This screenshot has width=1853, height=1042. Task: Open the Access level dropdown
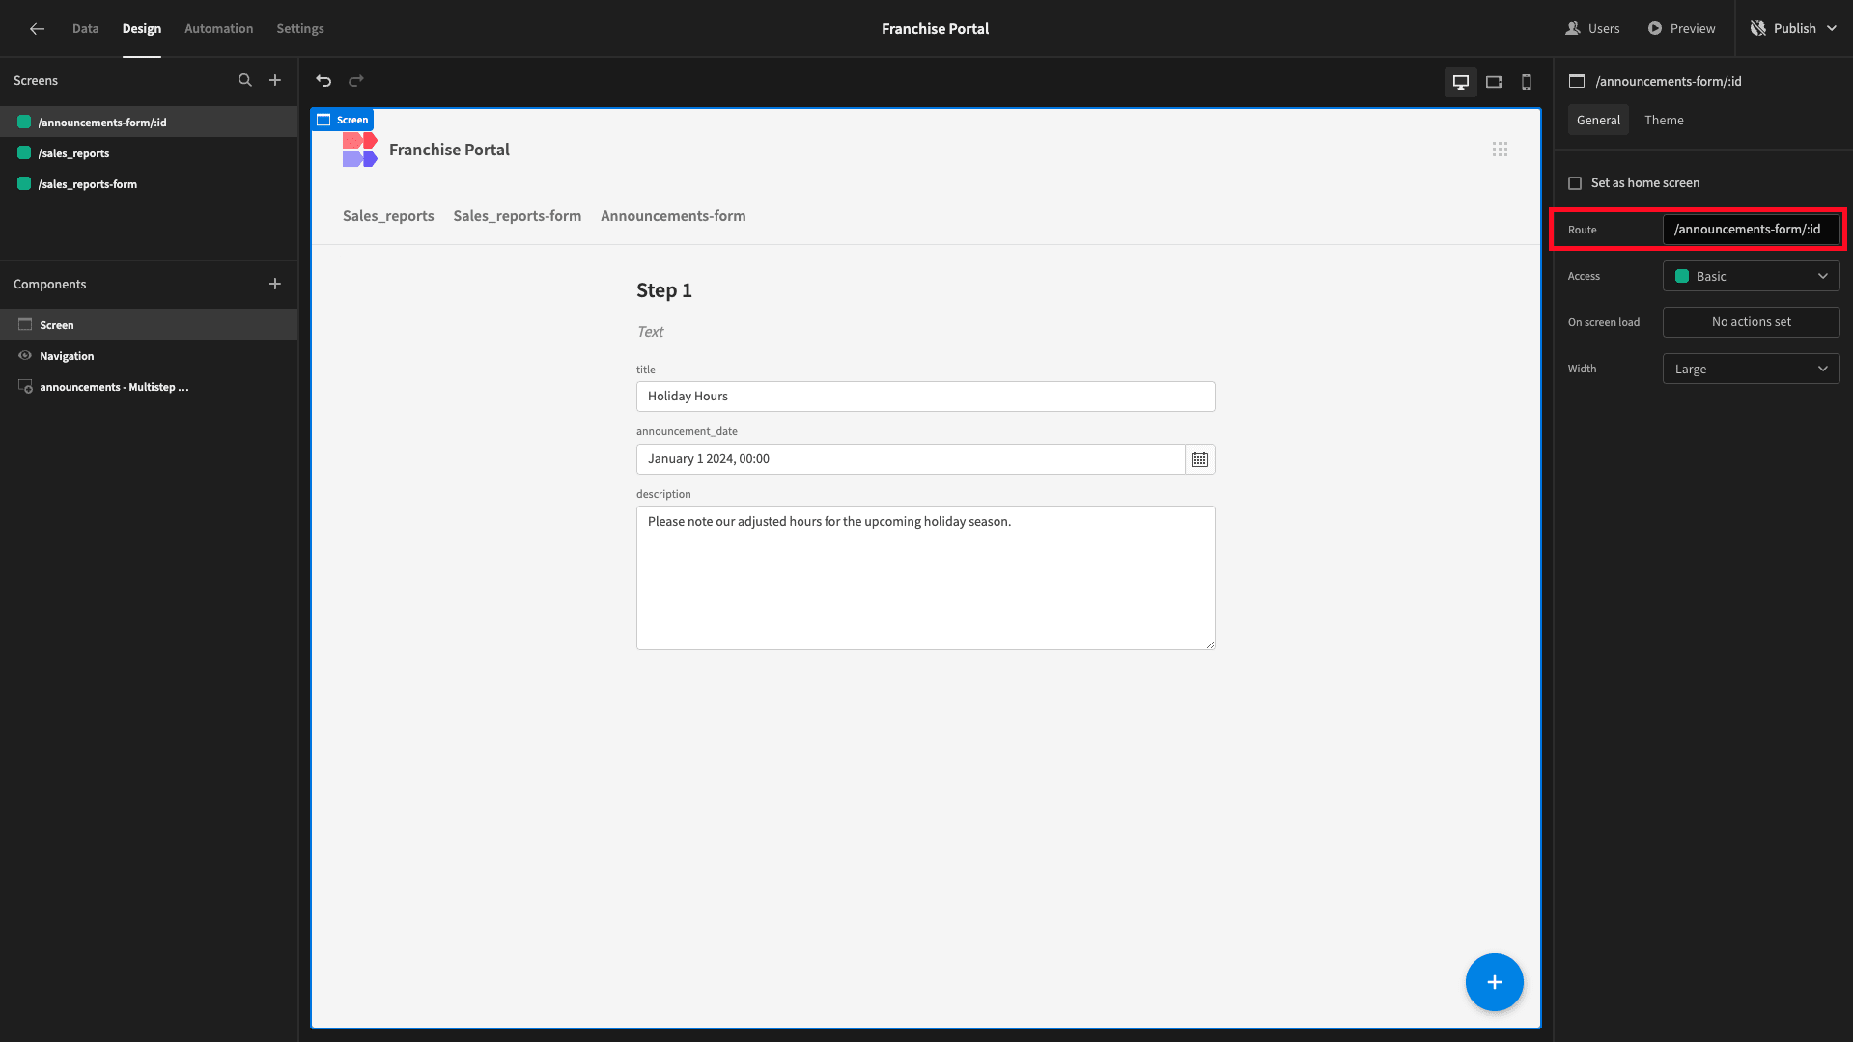(1751, 277)
